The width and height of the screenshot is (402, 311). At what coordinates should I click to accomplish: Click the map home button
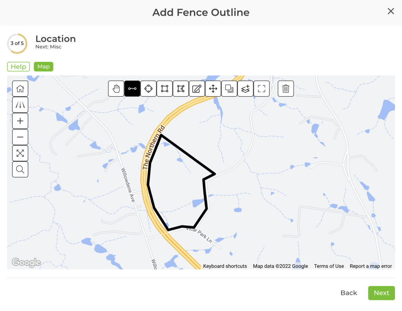(x=20, y=89)
